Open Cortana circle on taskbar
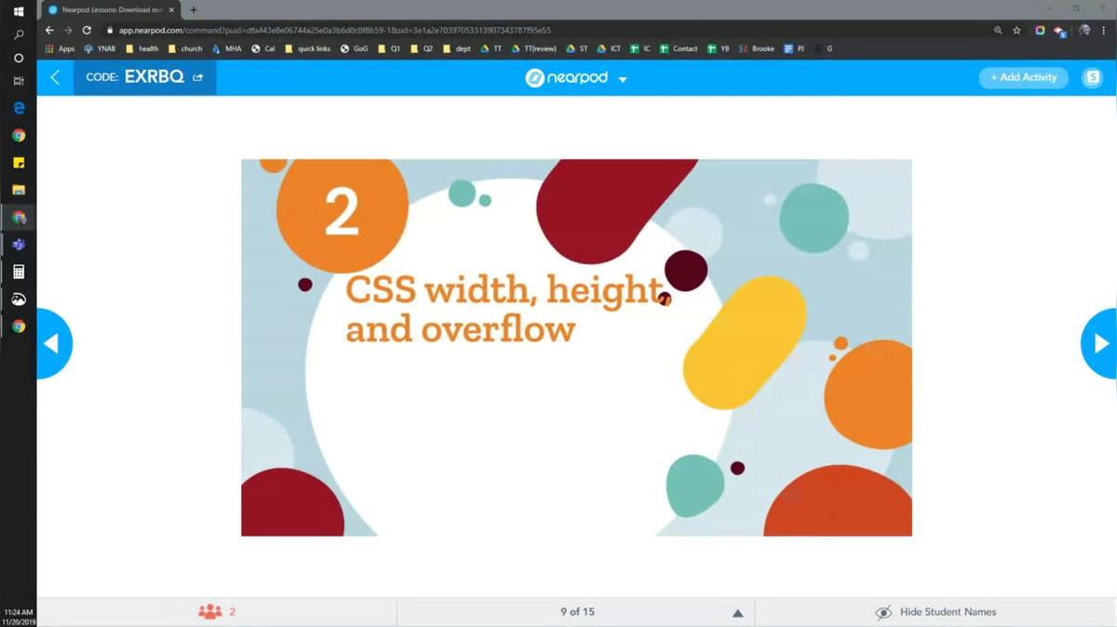The height and width of the screenshot is (627, 1117). pos(18,58)
